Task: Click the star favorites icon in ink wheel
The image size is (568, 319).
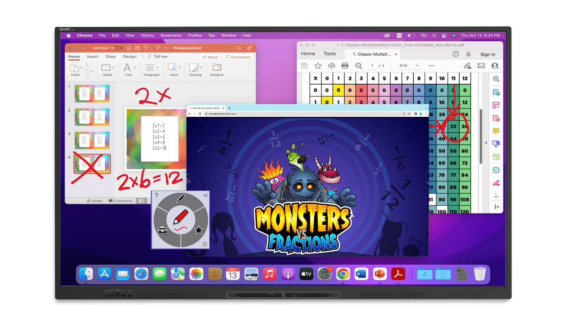Action: tap(199, 230)
